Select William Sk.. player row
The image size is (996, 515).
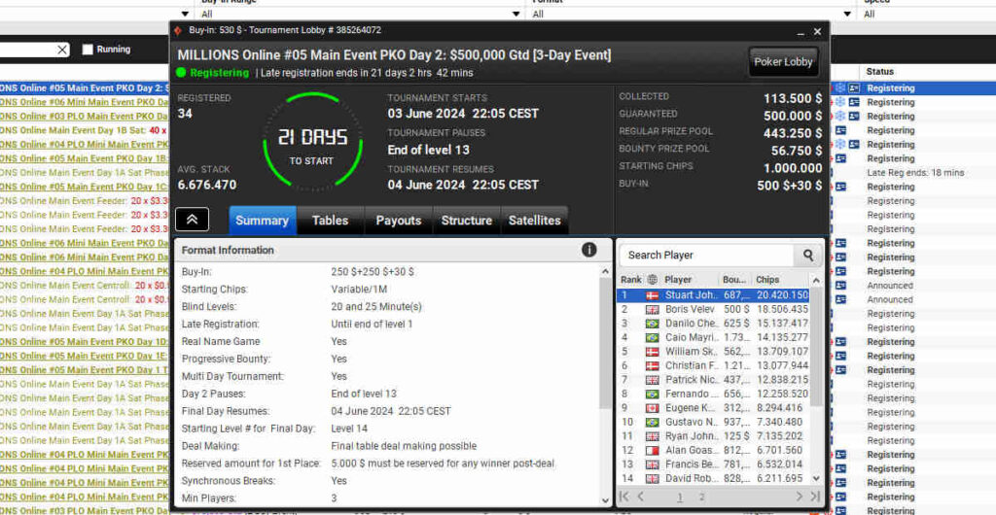pos(713,352)
